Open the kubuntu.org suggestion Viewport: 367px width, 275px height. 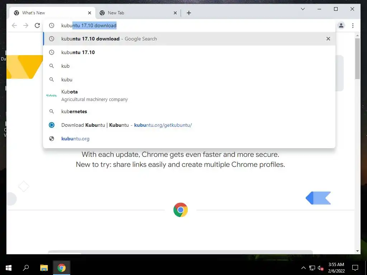189,139
